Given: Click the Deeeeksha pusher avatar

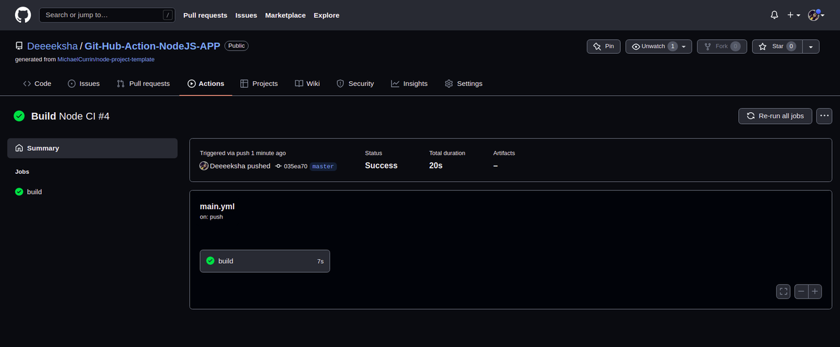Looking at the screenshot, I should [204, 166].
